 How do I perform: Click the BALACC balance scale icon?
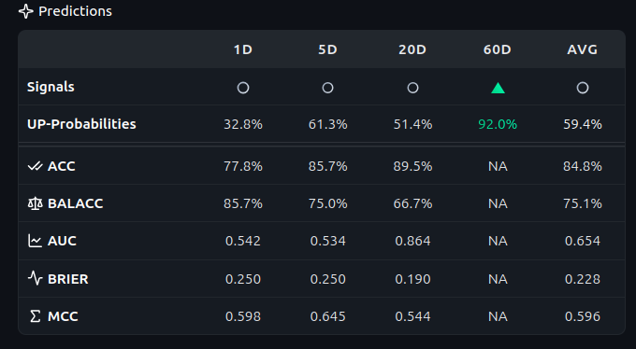coord(35,203)
